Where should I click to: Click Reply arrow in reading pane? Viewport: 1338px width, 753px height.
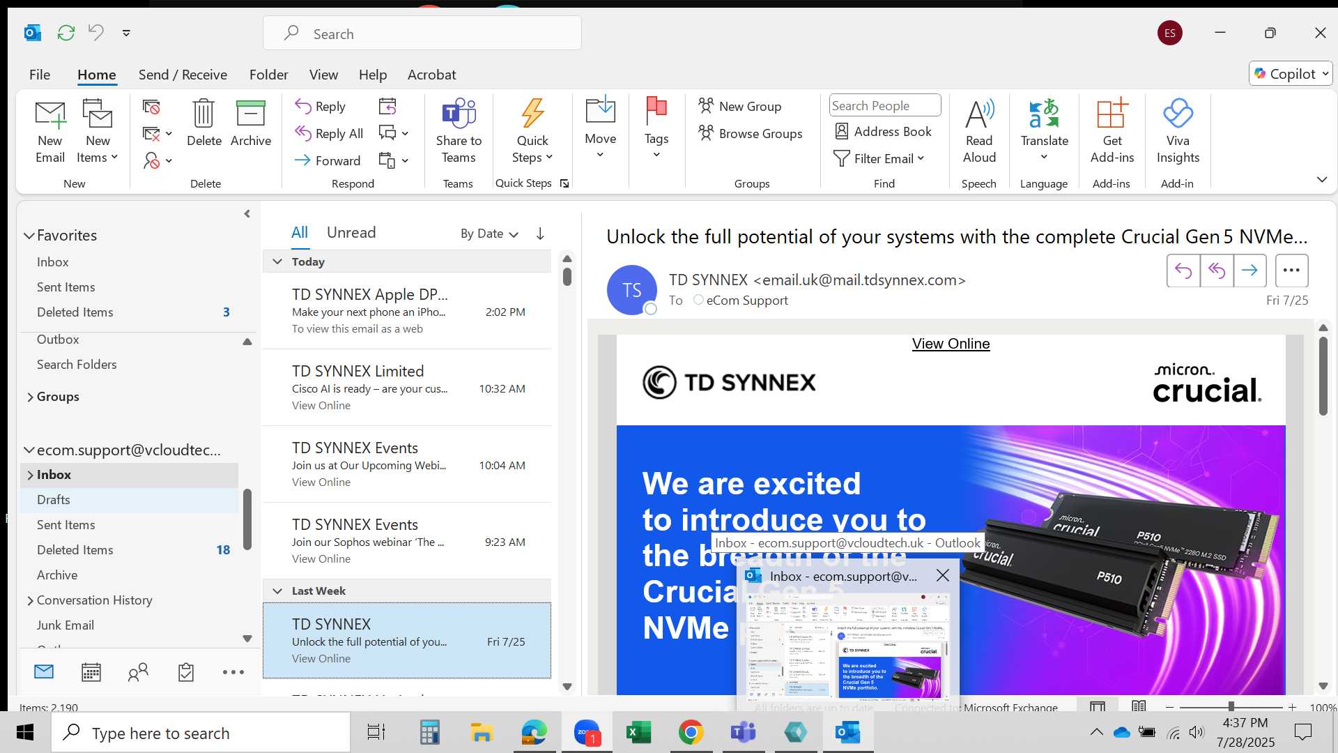click(x=1183, y=271)
